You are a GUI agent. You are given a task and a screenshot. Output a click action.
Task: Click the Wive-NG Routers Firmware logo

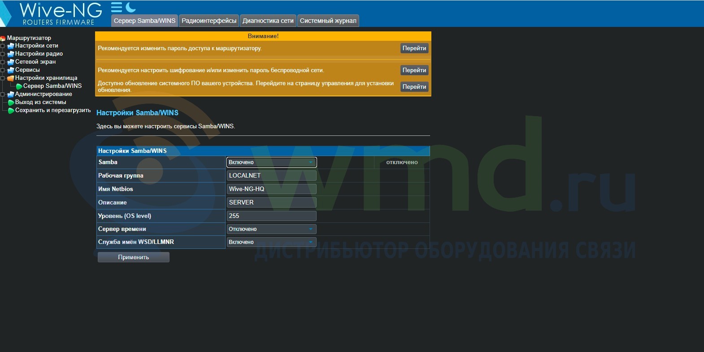coord(61,14)
